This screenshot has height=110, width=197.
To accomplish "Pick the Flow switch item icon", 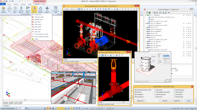I will pyautogui.click(x=33, y=24).
